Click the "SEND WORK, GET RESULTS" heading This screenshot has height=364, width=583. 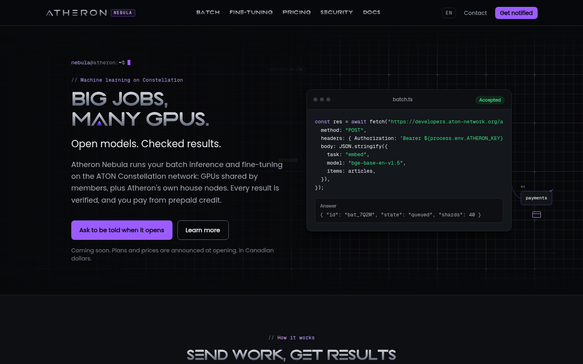pos(291,355)
